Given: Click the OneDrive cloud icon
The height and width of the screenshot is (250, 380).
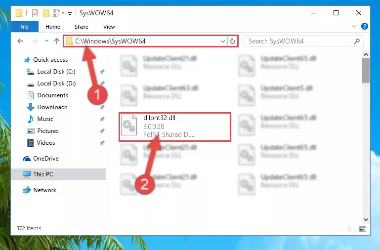Looking at the screenshot, I should tap(27, 159).
